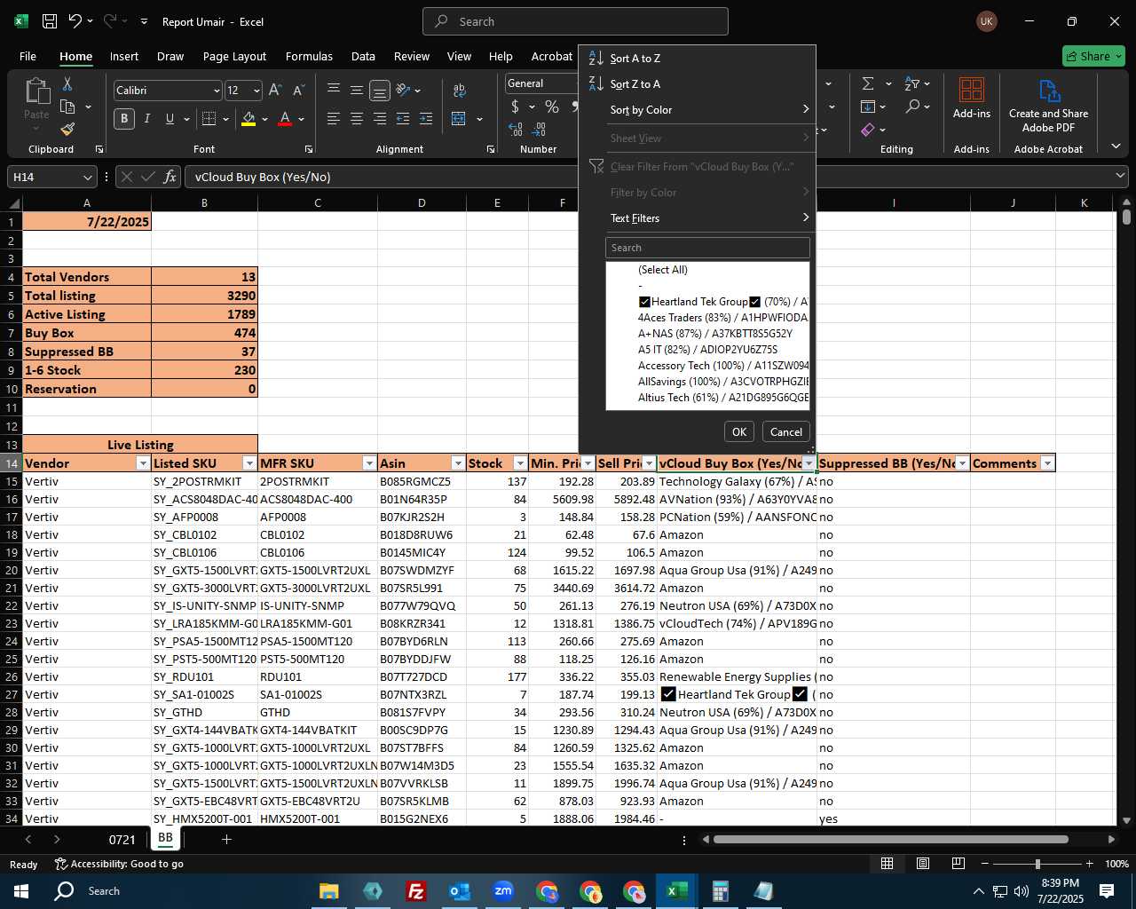
Task: Click OK in the filter menu
Action: [739, 431]
